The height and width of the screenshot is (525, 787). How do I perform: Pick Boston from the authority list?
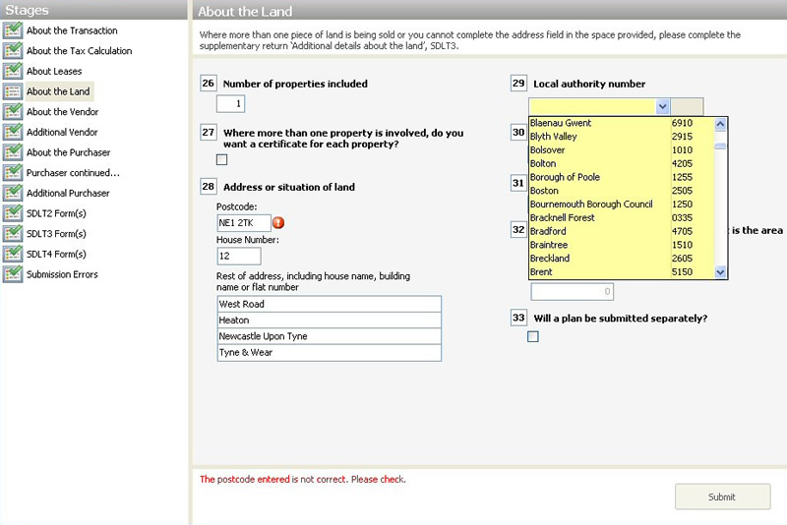click(x=622, y=191)
